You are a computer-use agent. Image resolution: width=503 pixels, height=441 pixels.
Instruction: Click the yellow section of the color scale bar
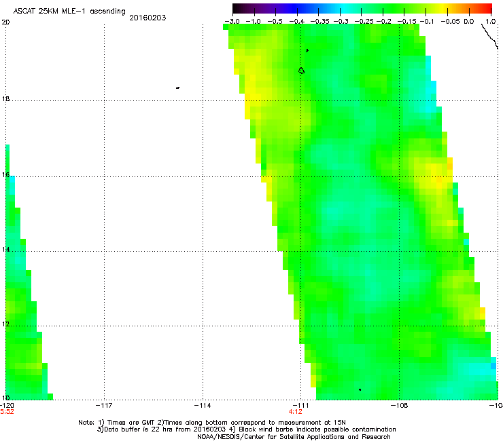[x=443, y=8]
